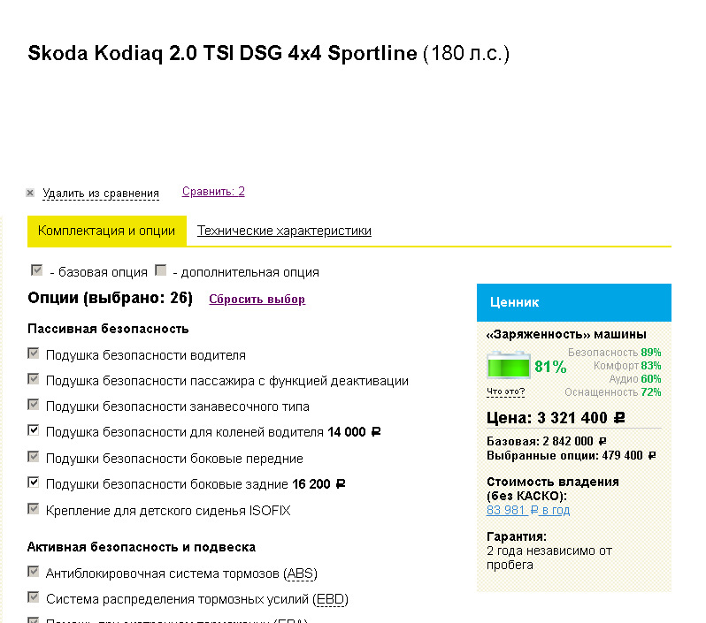The height and width of the screenshot is (623, 706).
Task: Click the ABS anti-lock brake checkbox
Action: (x=35, y=572)
